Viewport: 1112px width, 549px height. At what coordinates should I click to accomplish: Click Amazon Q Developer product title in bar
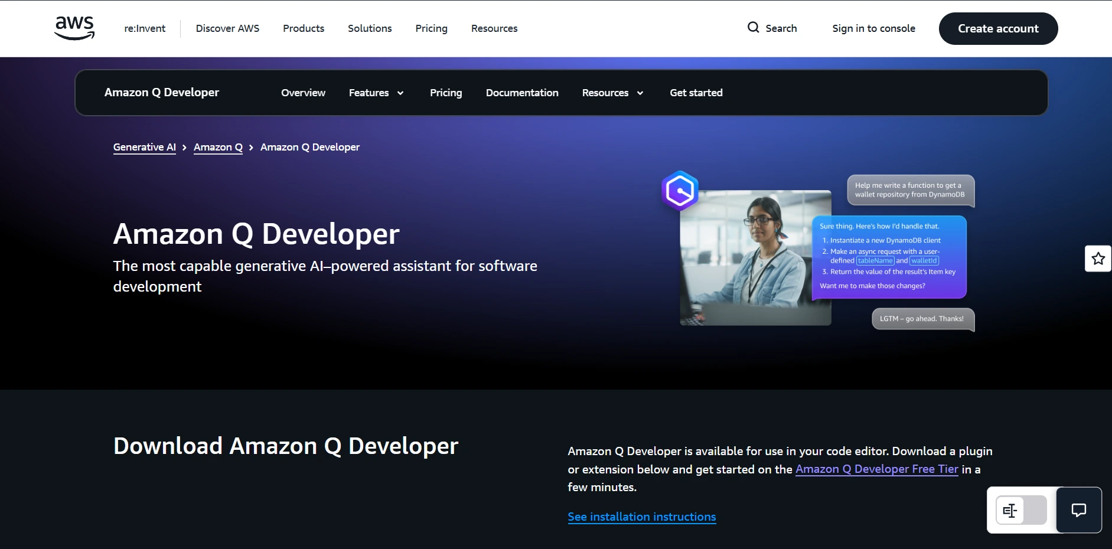(162, 92)
